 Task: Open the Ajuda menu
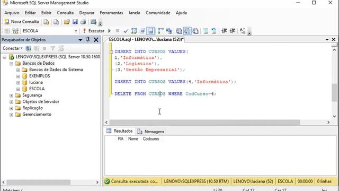(x=181, y=13)
